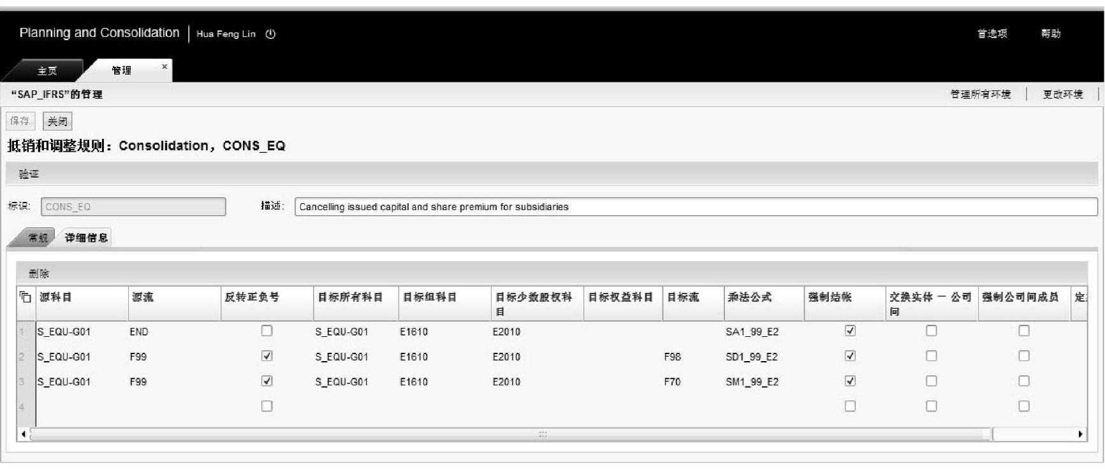Check 强制公司间成员 in row 4

[x=1024, y=406]
